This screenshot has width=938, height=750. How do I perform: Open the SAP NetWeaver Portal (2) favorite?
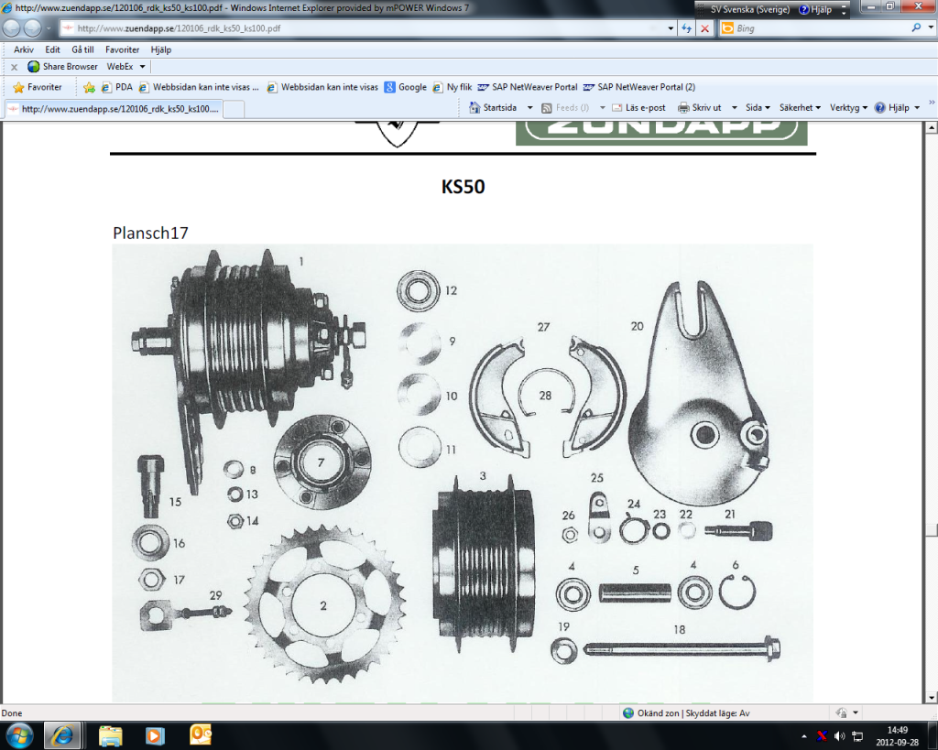[639, 87]
